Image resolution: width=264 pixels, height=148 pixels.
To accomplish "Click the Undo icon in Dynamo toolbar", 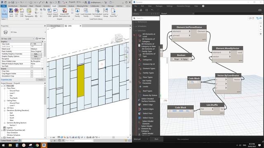I will (x=152, y=10).
